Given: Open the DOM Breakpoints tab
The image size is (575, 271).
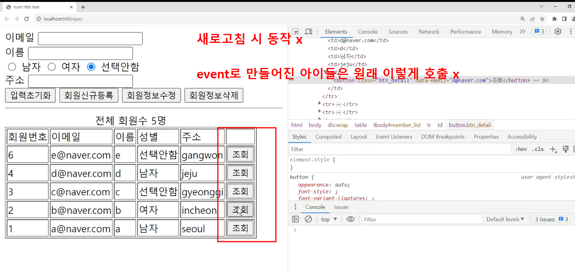Looking at the screenshot, I should 443,137.
